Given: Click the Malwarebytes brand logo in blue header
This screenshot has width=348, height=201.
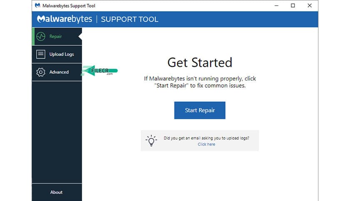Looking at the screenshot, I should [65, 19].
